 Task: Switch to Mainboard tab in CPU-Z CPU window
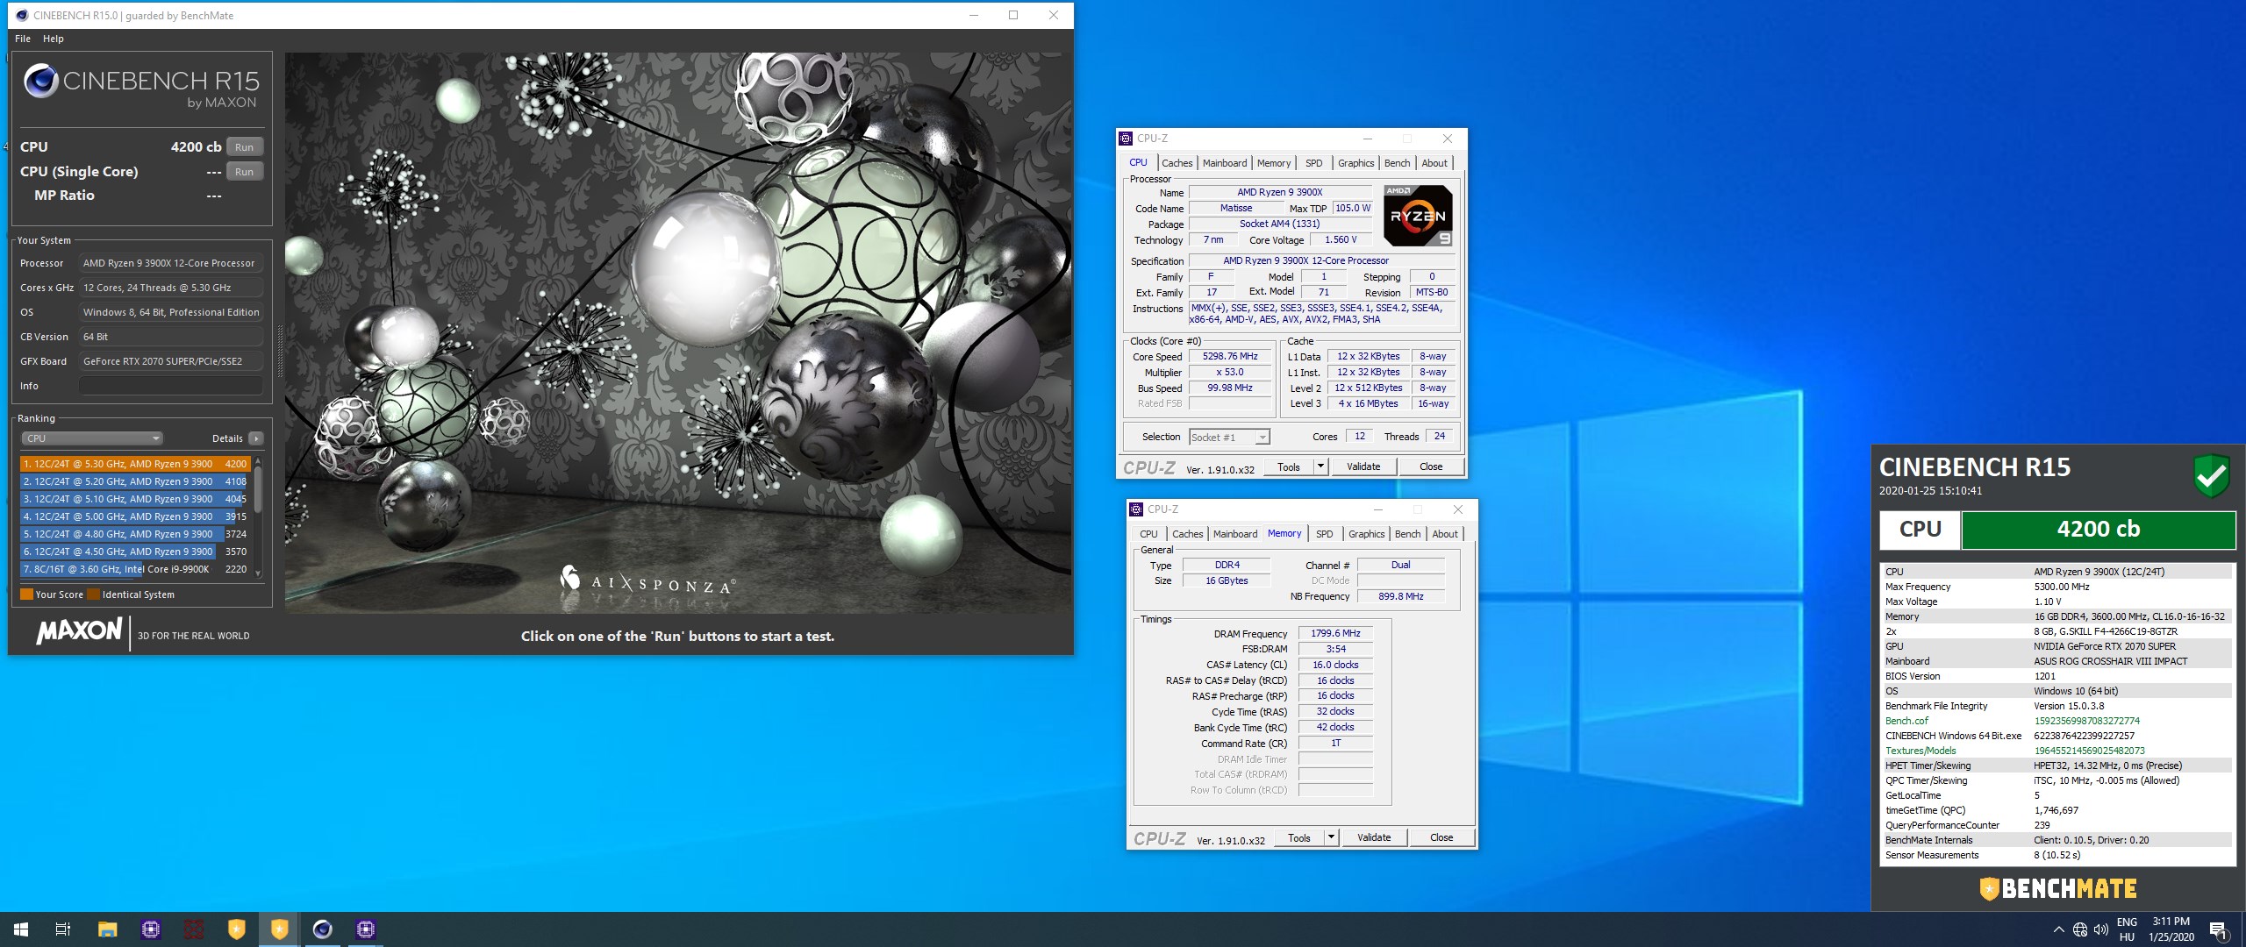[1225, 163]
